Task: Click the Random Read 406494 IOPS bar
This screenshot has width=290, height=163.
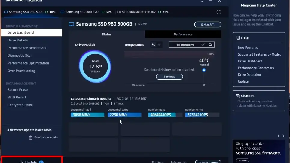Action: [165, 115]
